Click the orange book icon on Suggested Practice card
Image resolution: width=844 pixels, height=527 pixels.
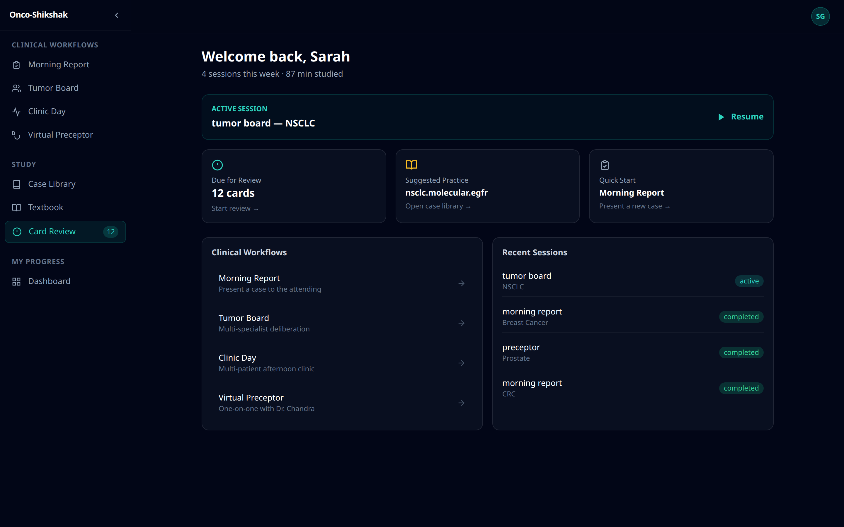(x=411, y=165)
